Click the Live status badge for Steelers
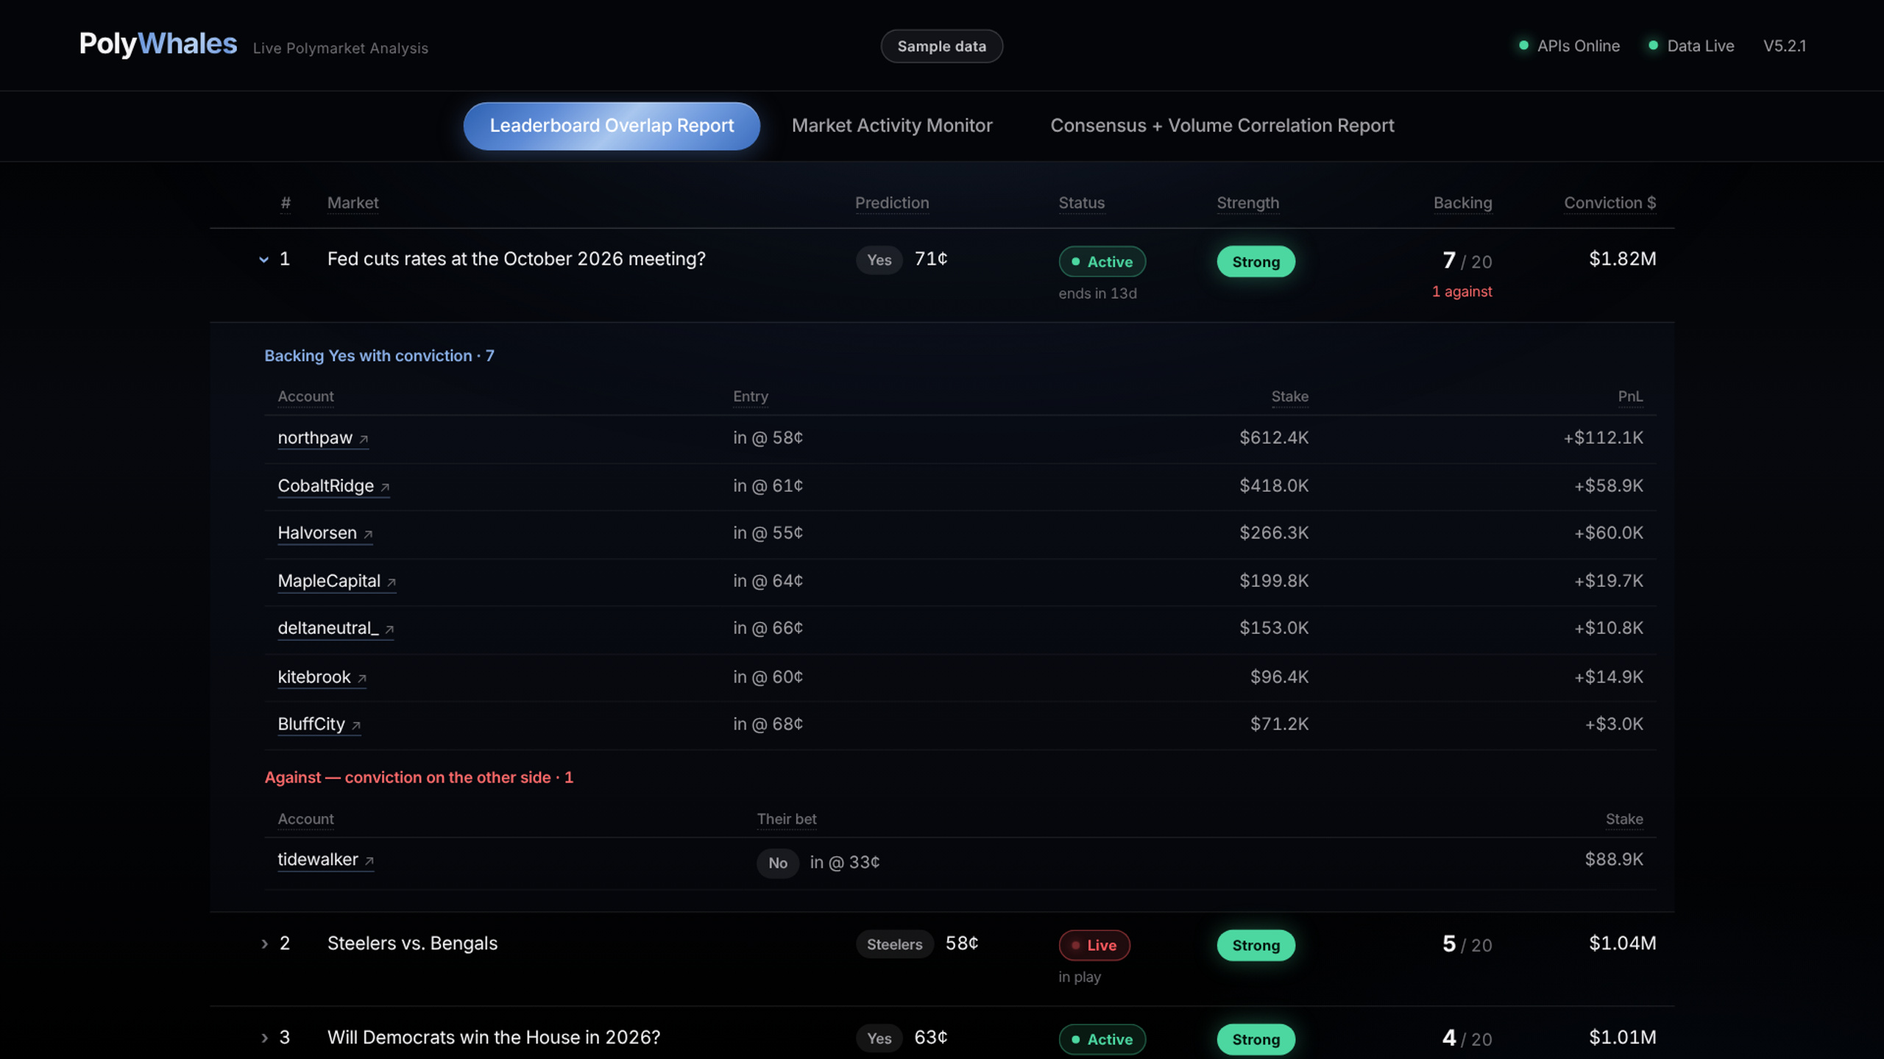1884x1059 pixels. pos(1094,945)
